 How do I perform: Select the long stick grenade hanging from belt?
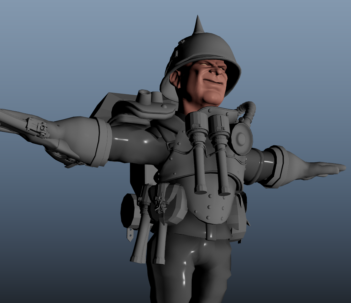tap(141, 224)
